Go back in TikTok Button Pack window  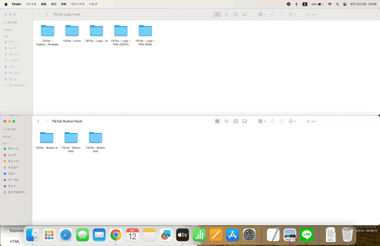[x=38, y=121]
